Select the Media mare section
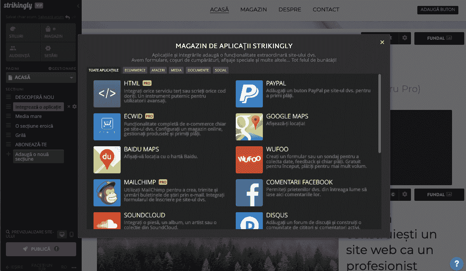 pyautogui.click(x=28, y=116)
